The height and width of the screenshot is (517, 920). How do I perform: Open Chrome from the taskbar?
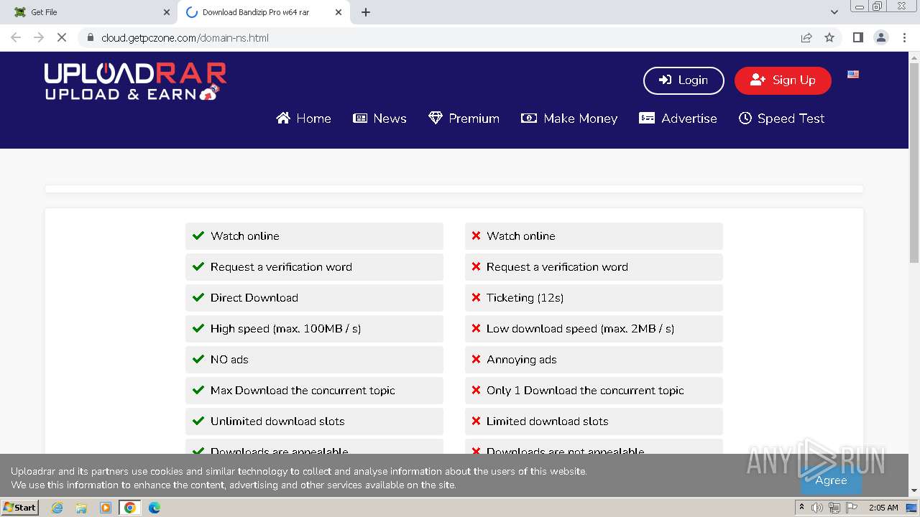(x=130, y=508)
